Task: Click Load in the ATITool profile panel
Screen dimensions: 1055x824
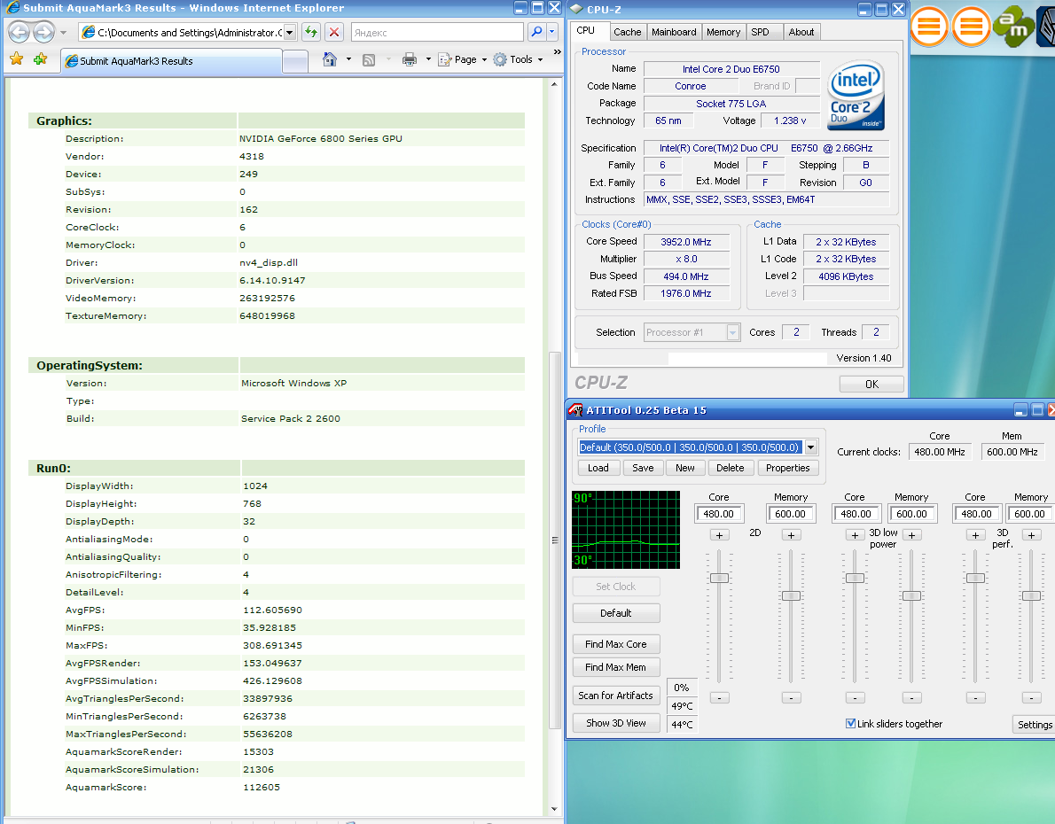Action: [598, 468]
